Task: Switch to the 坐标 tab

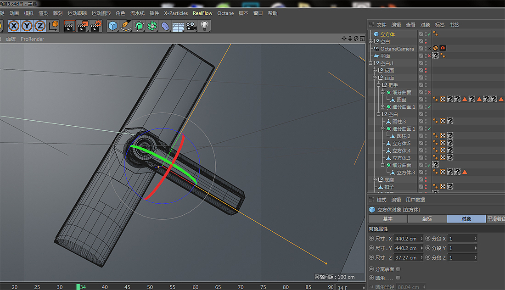Action: pos(427,219)
